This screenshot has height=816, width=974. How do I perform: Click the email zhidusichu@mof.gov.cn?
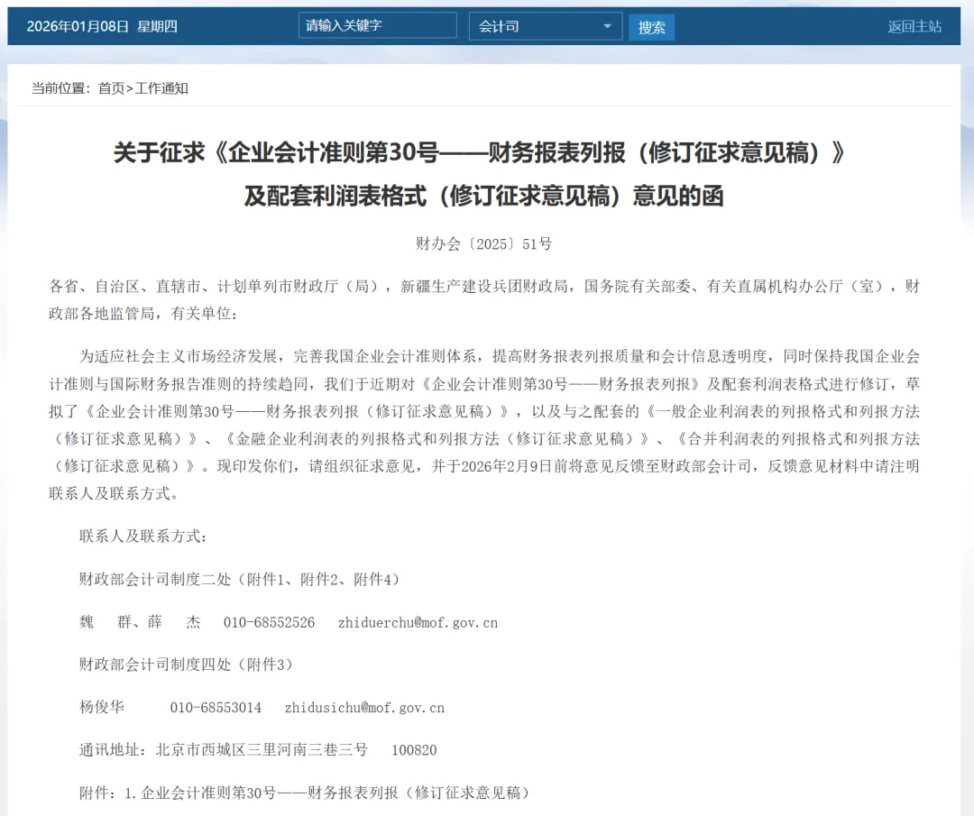[364, 707]
